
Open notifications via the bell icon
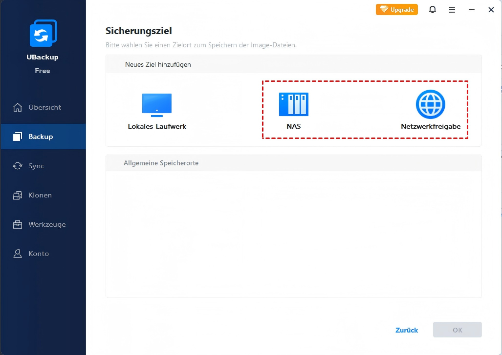point(433,10)
